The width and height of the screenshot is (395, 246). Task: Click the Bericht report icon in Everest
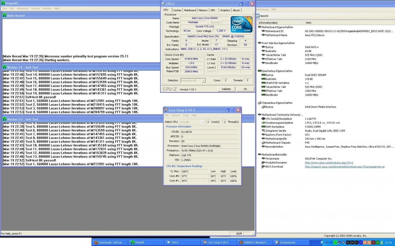258,16
